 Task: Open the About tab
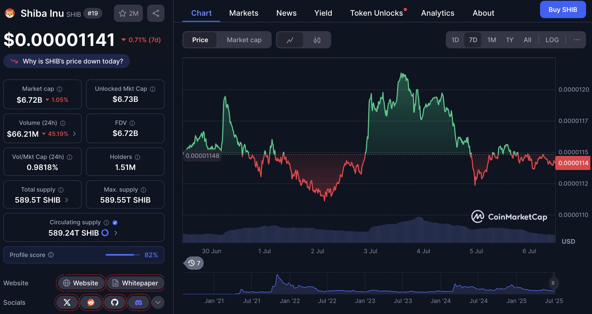tap(483, 13)
